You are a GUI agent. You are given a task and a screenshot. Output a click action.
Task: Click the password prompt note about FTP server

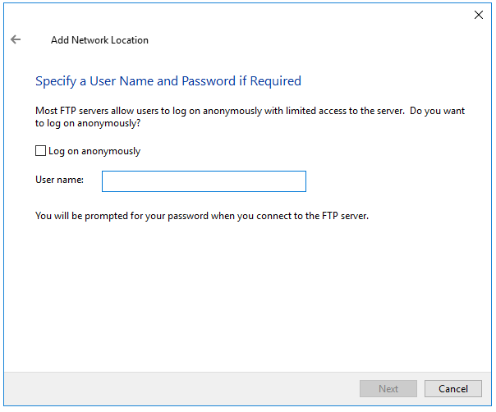202,216
